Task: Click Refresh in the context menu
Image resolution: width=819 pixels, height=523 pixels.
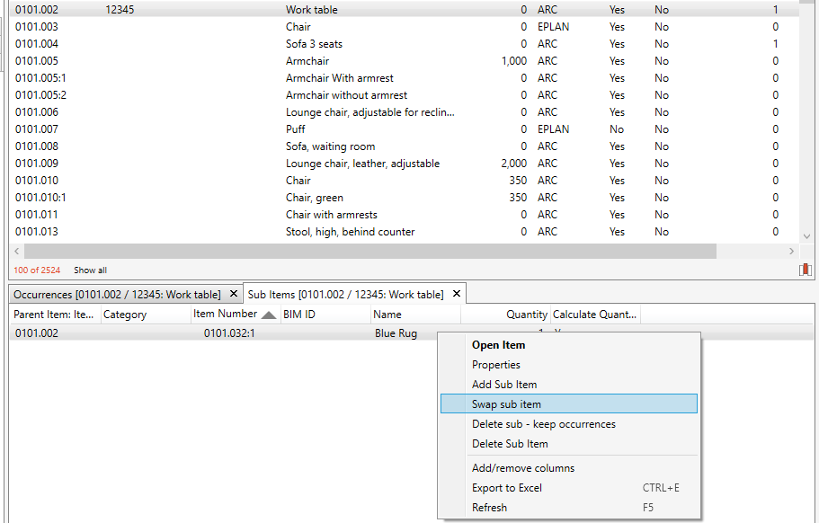Action: point(489,508)
